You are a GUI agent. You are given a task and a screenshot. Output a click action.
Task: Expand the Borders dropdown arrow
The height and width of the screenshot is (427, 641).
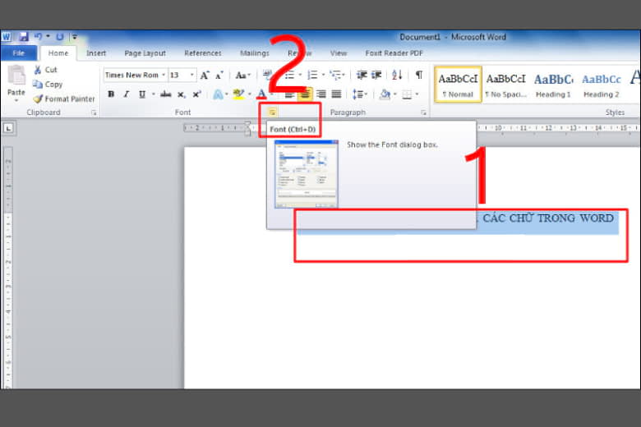[417, 94]
